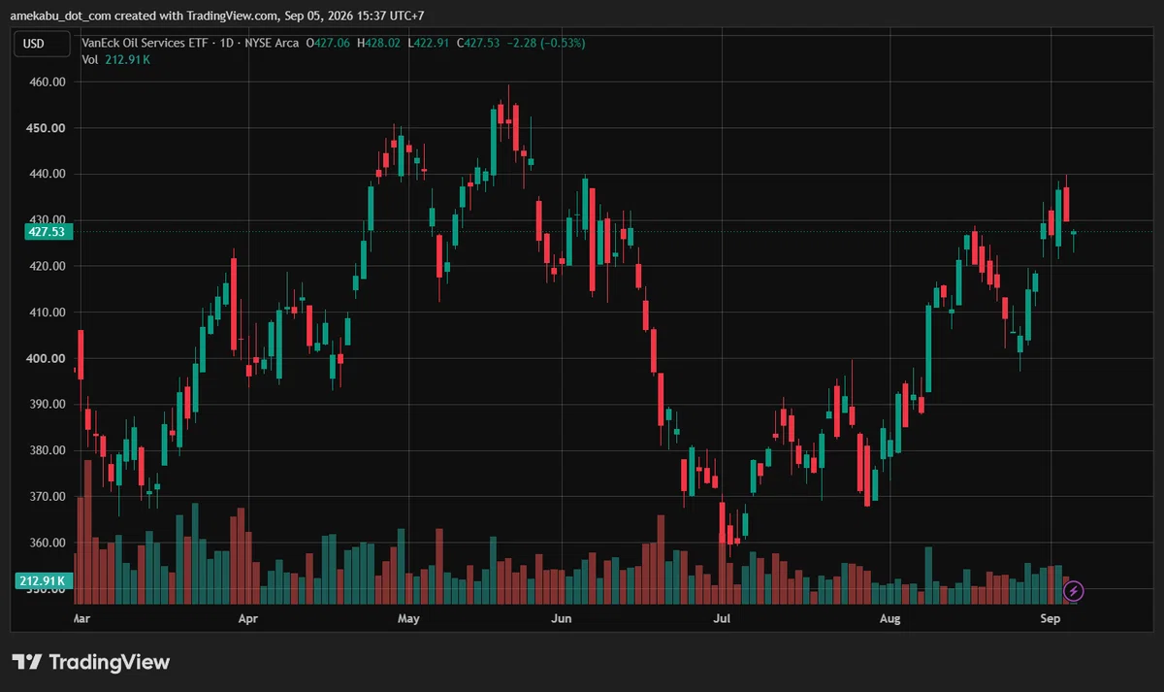Click the 212.91 K volume axis tag
Image resolution: width=1164 pixels, height=692 pixels.
pos(43,581)
